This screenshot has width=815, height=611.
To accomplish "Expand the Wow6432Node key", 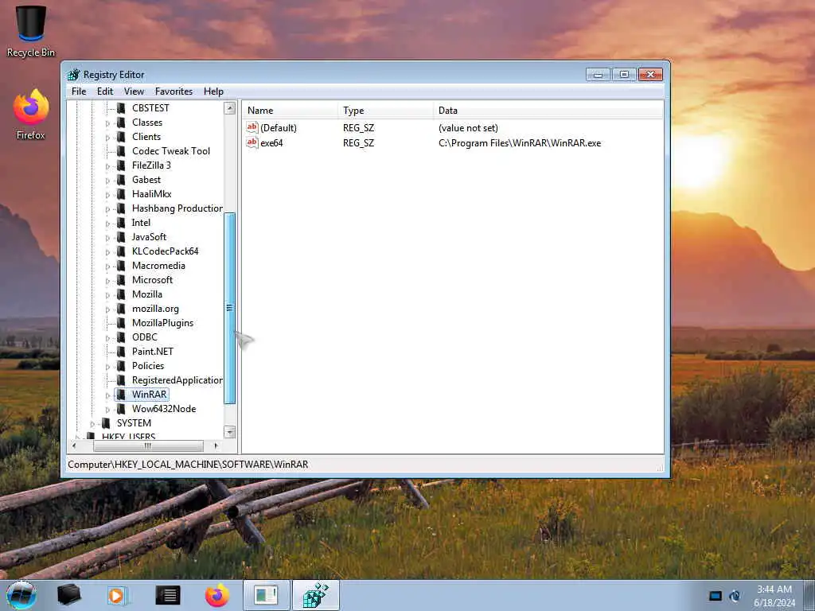I will click(107, 410).
